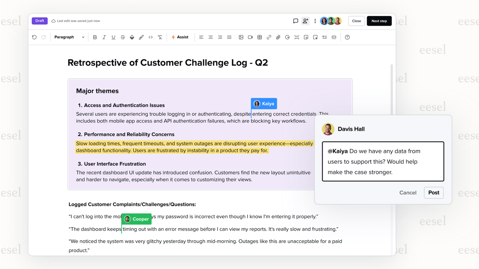Cancel Davis Hall's comment
This screenshot has width=479, height=269.
click(x=408, y=193)
